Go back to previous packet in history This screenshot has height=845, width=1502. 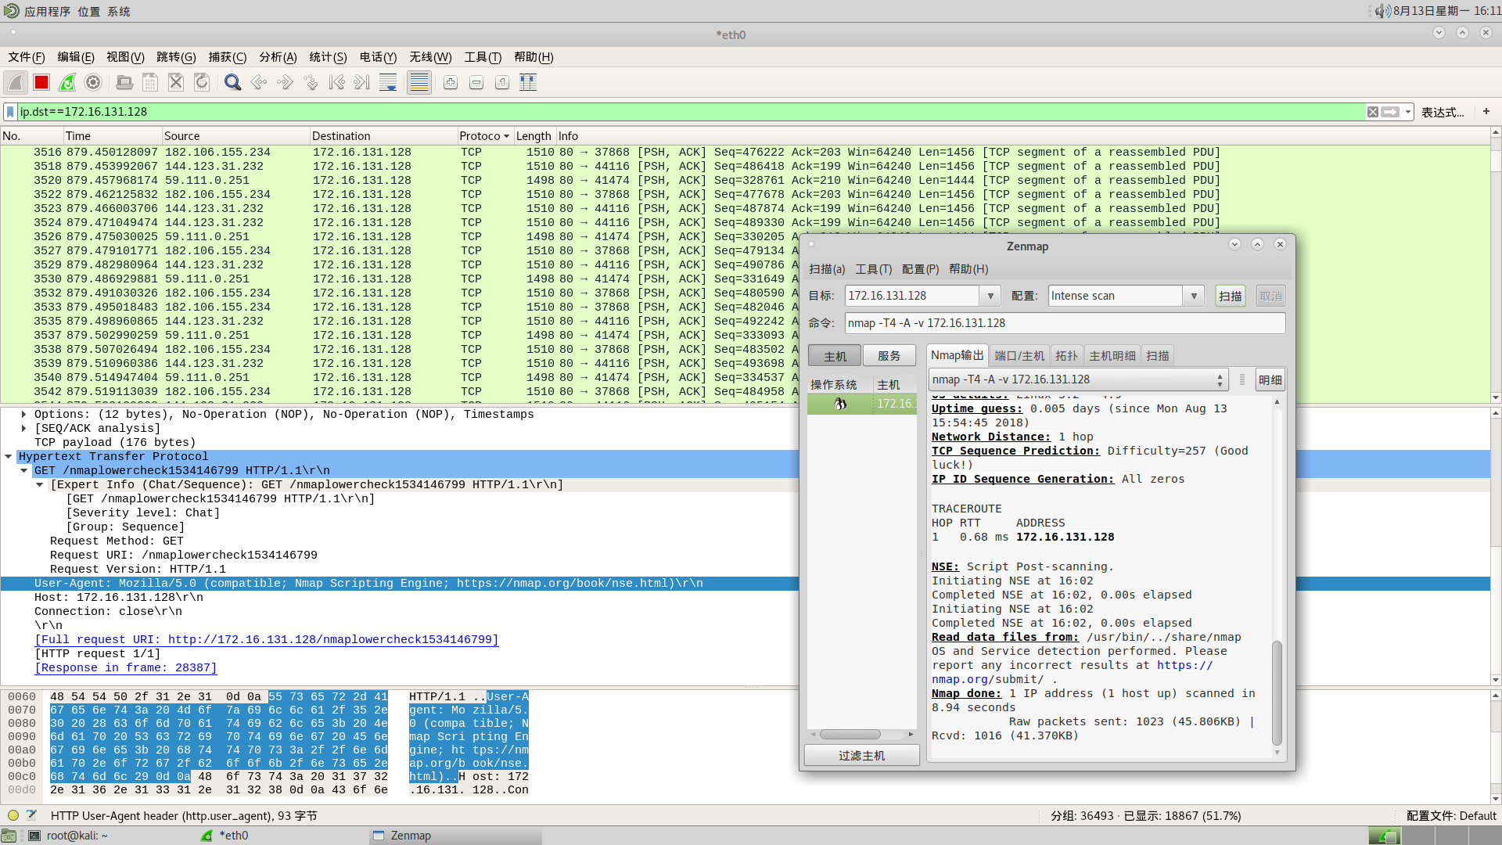[259, 82]
